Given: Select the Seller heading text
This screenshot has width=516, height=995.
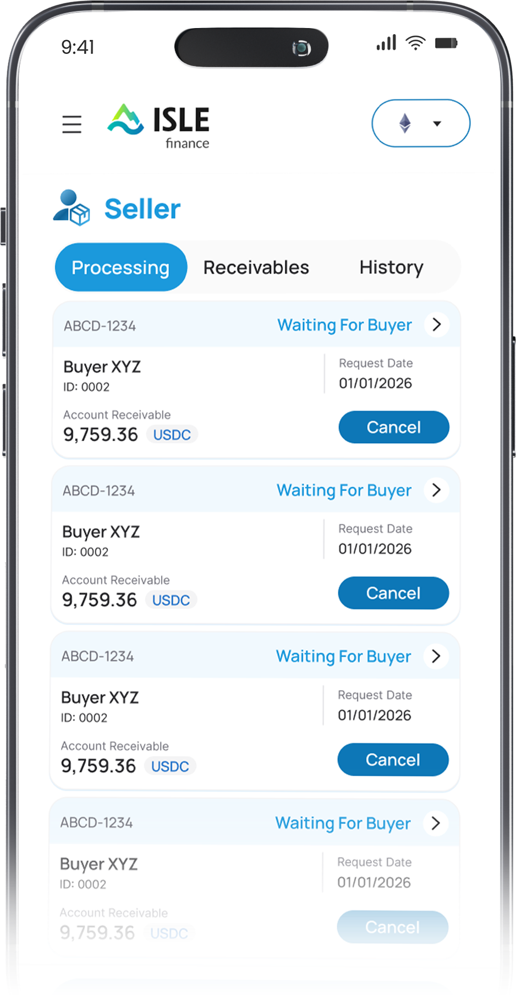Looking at the screenshot, I should (x=142, y=209).
